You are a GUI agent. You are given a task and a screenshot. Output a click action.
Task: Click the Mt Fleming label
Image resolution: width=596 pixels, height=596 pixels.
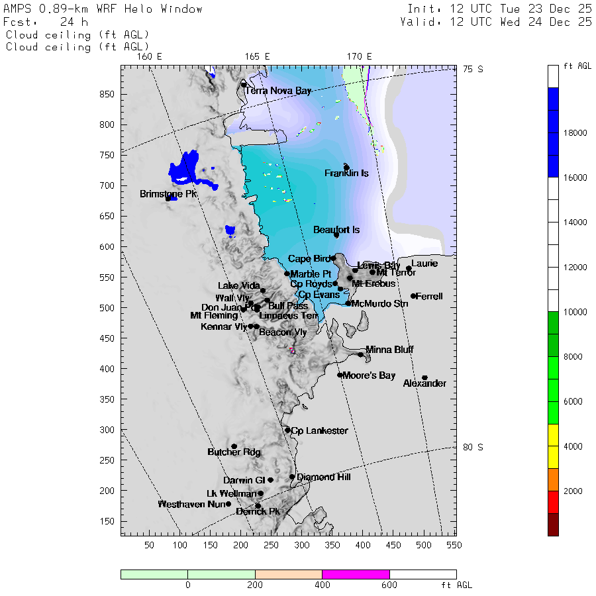pos(214,315)
